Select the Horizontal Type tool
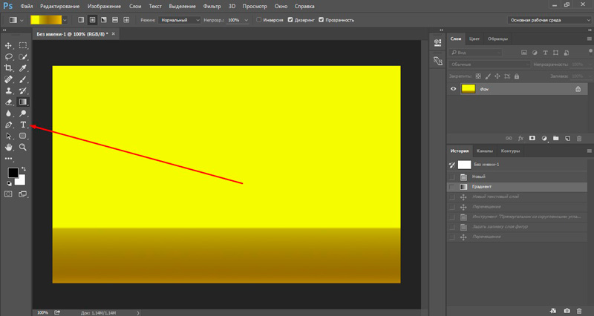Screen dimensions: 594x316 coord(23,125)
